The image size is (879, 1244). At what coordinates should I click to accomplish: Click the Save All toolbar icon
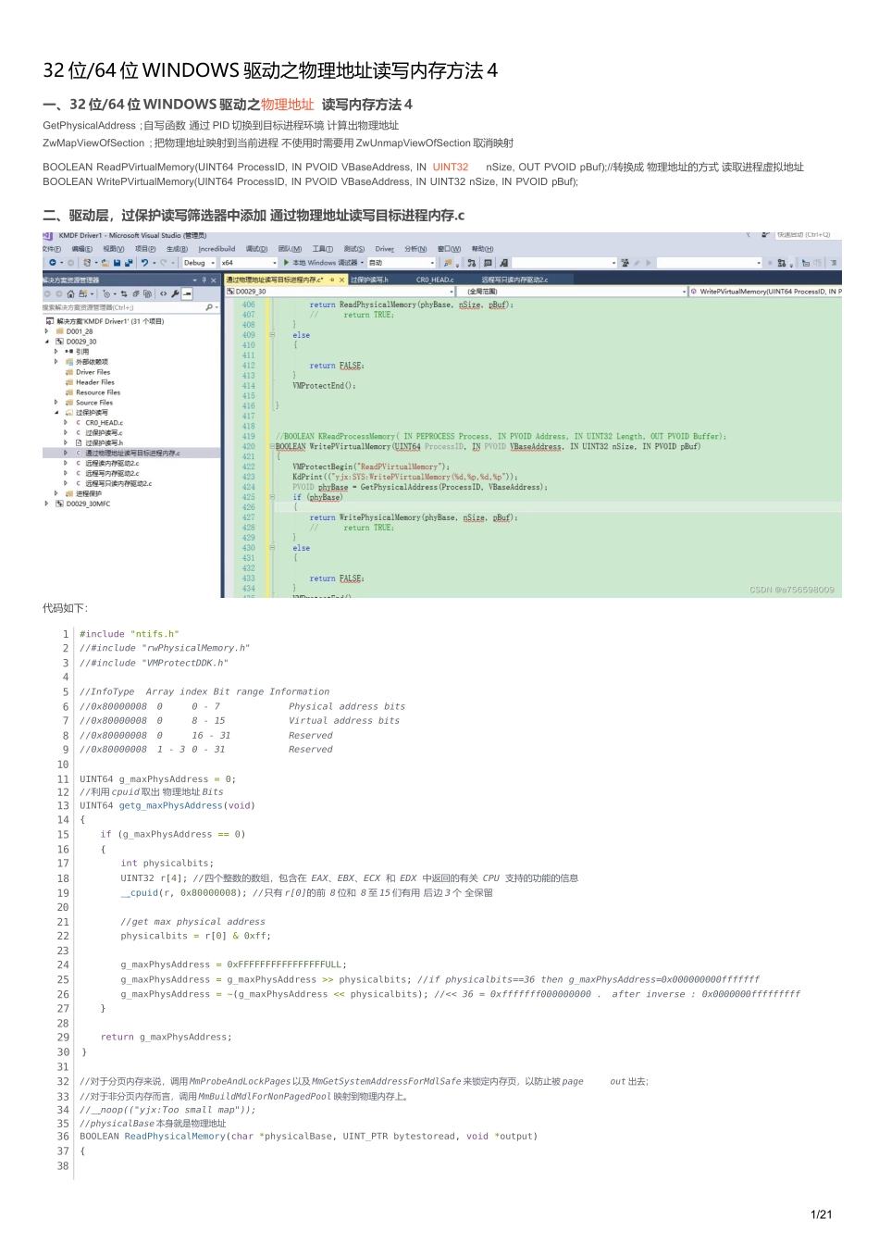tap(129, 263)
